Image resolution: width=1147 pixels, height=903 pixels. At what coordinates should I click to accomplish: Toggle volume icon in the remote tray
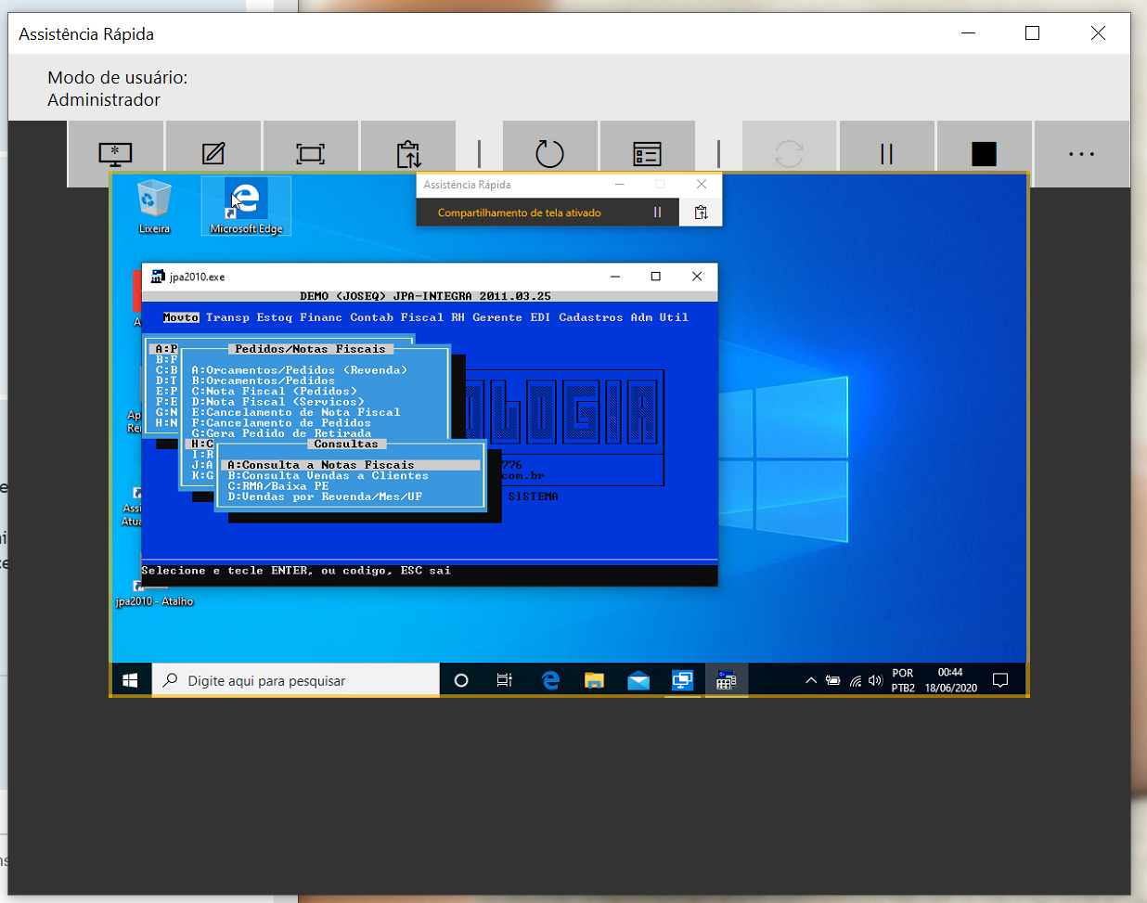(875, 681)
